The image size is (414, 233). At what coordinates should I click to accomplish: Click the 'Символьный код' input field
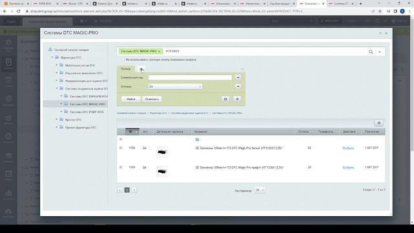pos(190,78)
